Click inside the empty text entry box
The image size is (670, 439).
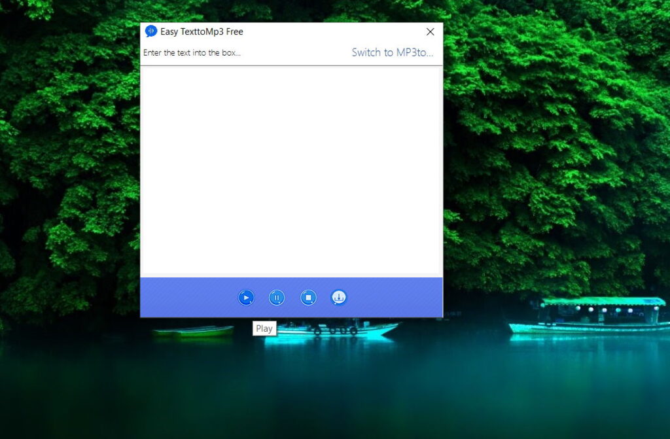tap(291, 170)
